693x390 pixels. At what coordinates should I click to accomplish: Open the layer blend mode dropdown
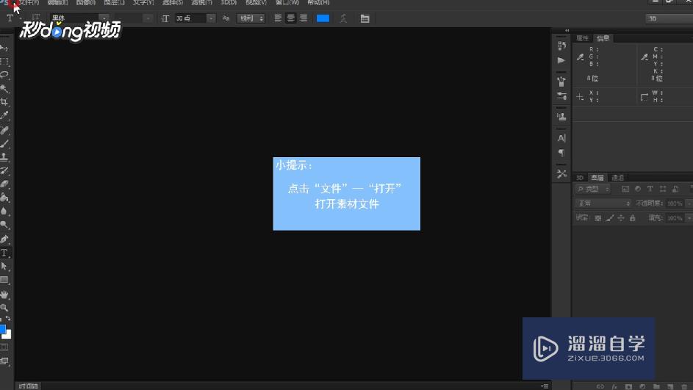pyautogui.click(x=603, y=203)
